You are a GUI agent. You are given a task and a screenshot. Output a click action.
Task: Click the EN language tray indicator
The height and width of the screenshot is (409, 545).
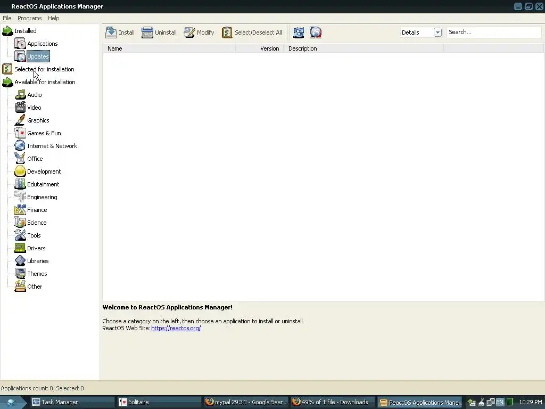point(499,402)
